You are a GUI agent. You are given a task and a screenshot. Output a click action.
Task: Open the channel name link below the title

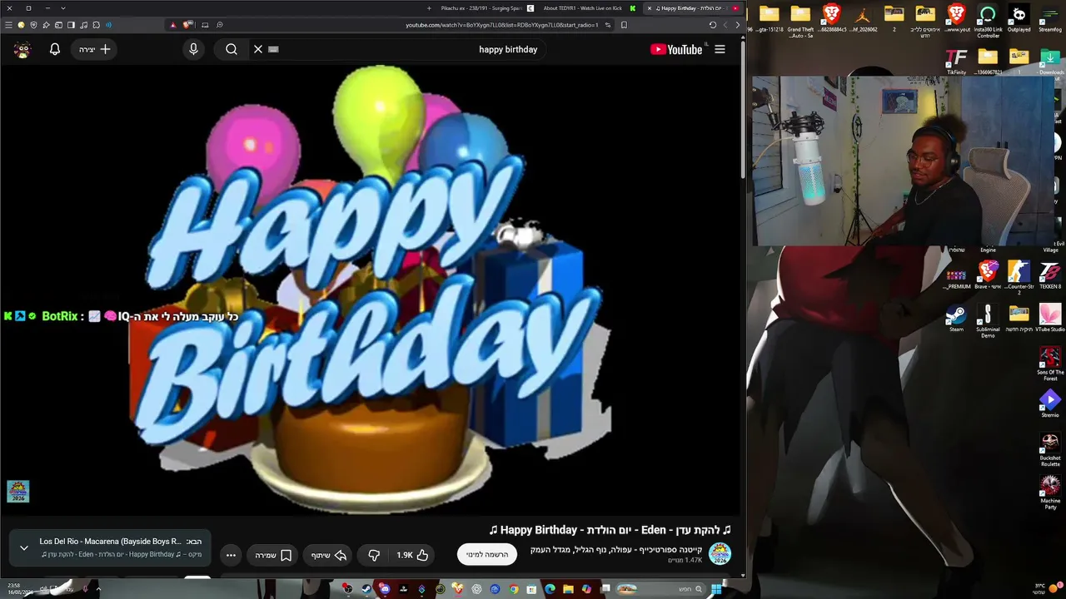point(616,550)
